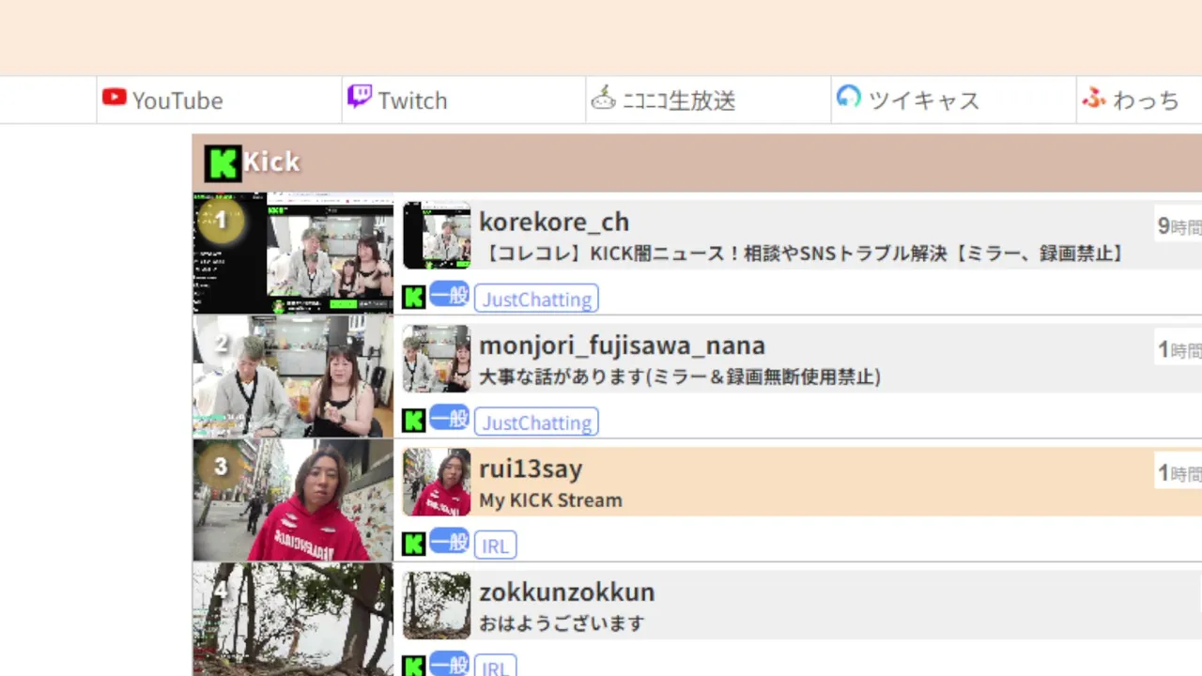Click the Fuwatch logo icon
Viewport: 1202px width, 676px height.
[1094, 97]
